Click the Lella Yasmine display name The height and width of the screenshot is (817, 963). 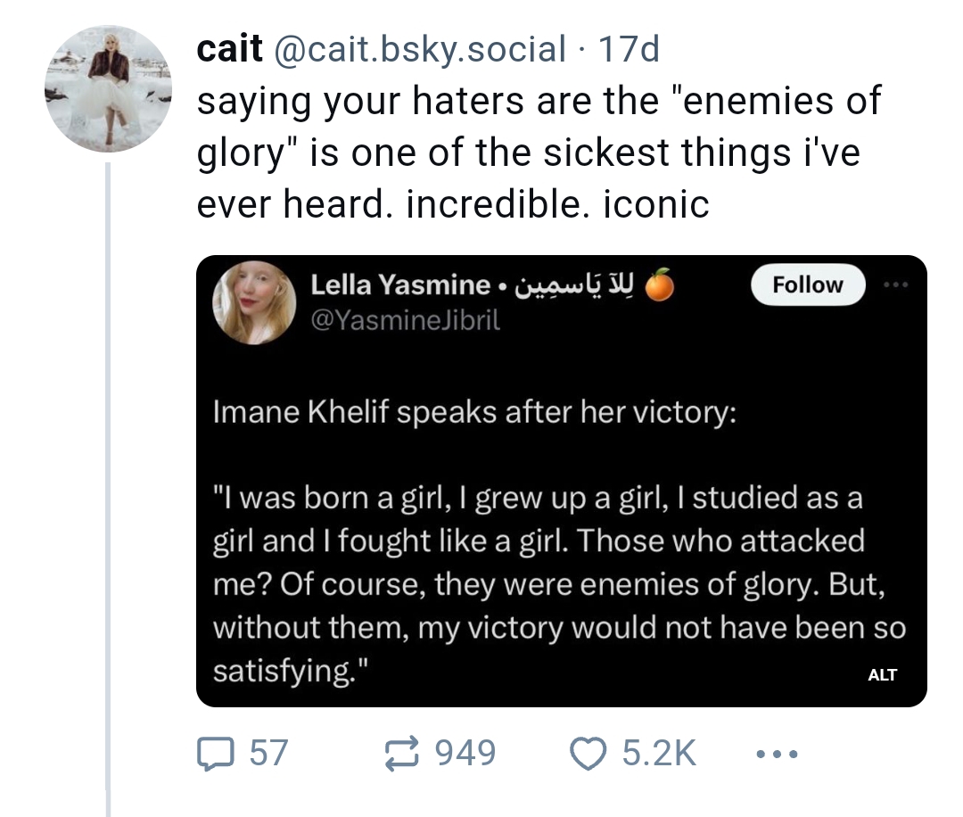pyautogui.click(x=399, y=285)
